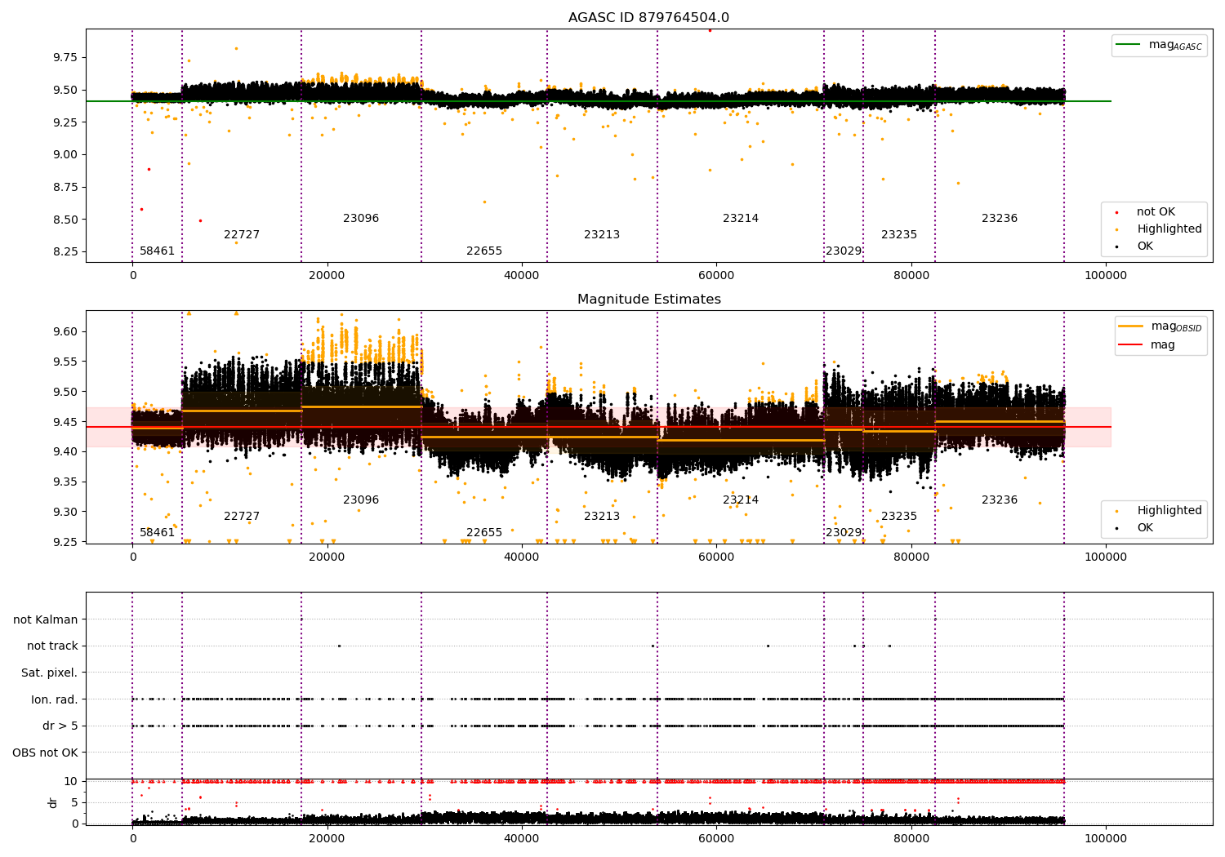
Task: Click "not OK" in the top plot legend
Action: pos(1156,212)
